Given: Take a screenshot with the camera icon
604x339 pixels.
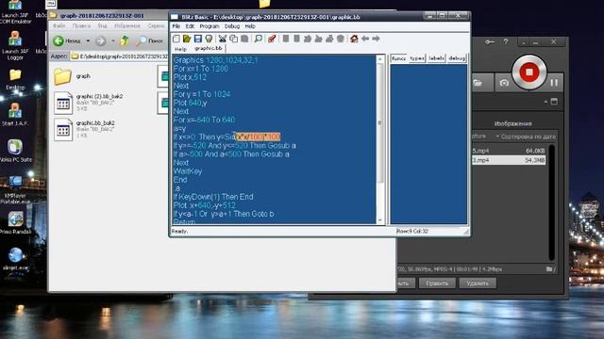Looking at the screenshot, I should (x=504, y=83).
